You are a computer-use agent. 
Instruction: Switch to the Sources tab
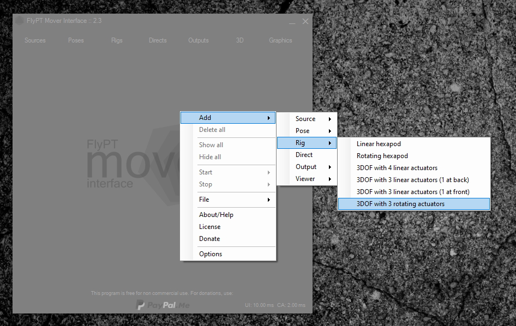35,40
